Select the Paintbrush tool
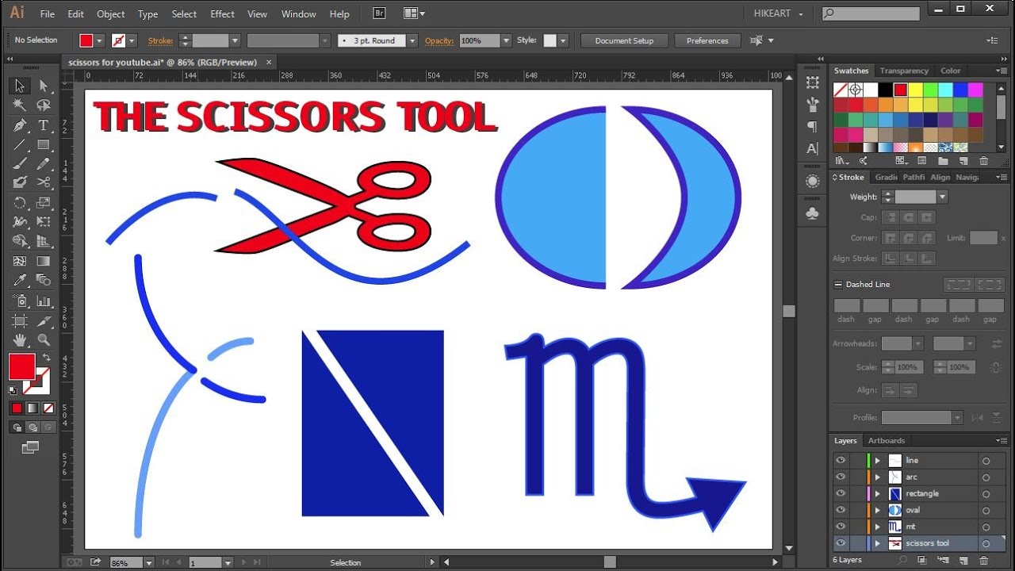This screenshot has height=571, width=1015. [20, 163]
